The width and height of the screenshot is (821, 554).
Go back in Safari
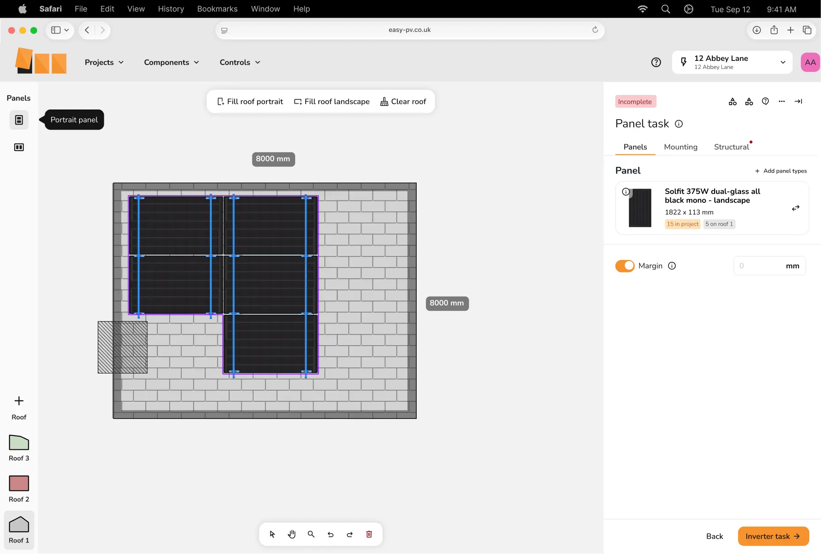[x=87, y=30]
